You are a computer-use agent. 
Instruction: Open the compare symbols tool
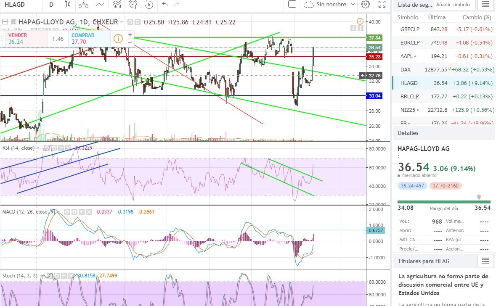click(x=84, y=5)
